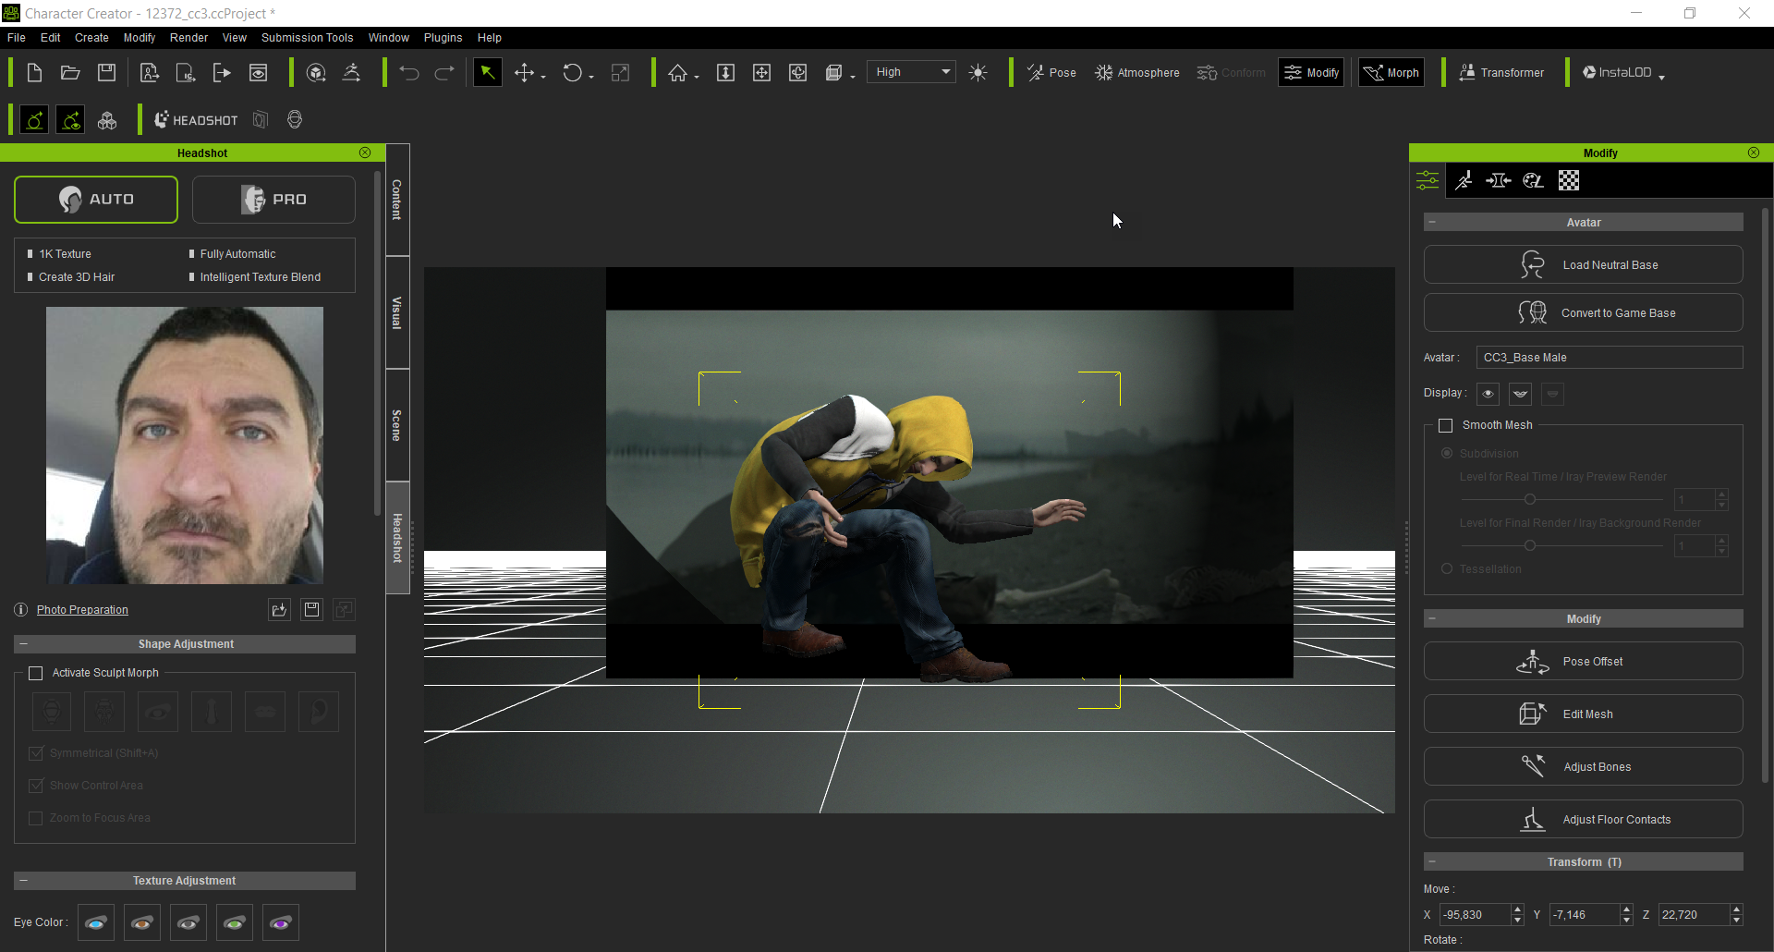The width and height of the screenshot is (1774, 952).
Task: Open the High quality dropdown
Action: pyautogui.click(x=912, y=72)
